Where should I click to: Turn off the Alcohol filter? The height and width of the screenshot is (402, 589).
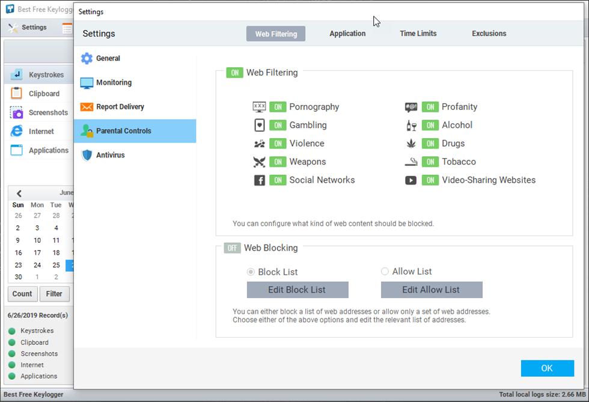[x=430, y=125]
